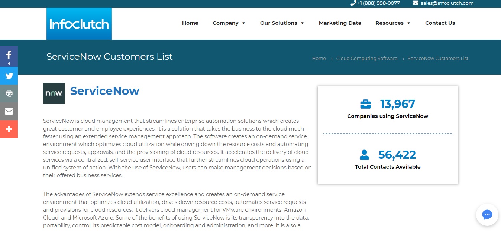Image resolution: width=501 pixels, height=231 pixels.
Task: Call the +1 (888) 998-0077 phone link
Action: coord(378,3)
